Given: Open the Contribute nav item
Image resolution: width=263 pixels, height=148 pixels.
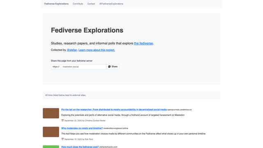Looking at the screenshot, I should pyautogui.click(x=78, y=4).
